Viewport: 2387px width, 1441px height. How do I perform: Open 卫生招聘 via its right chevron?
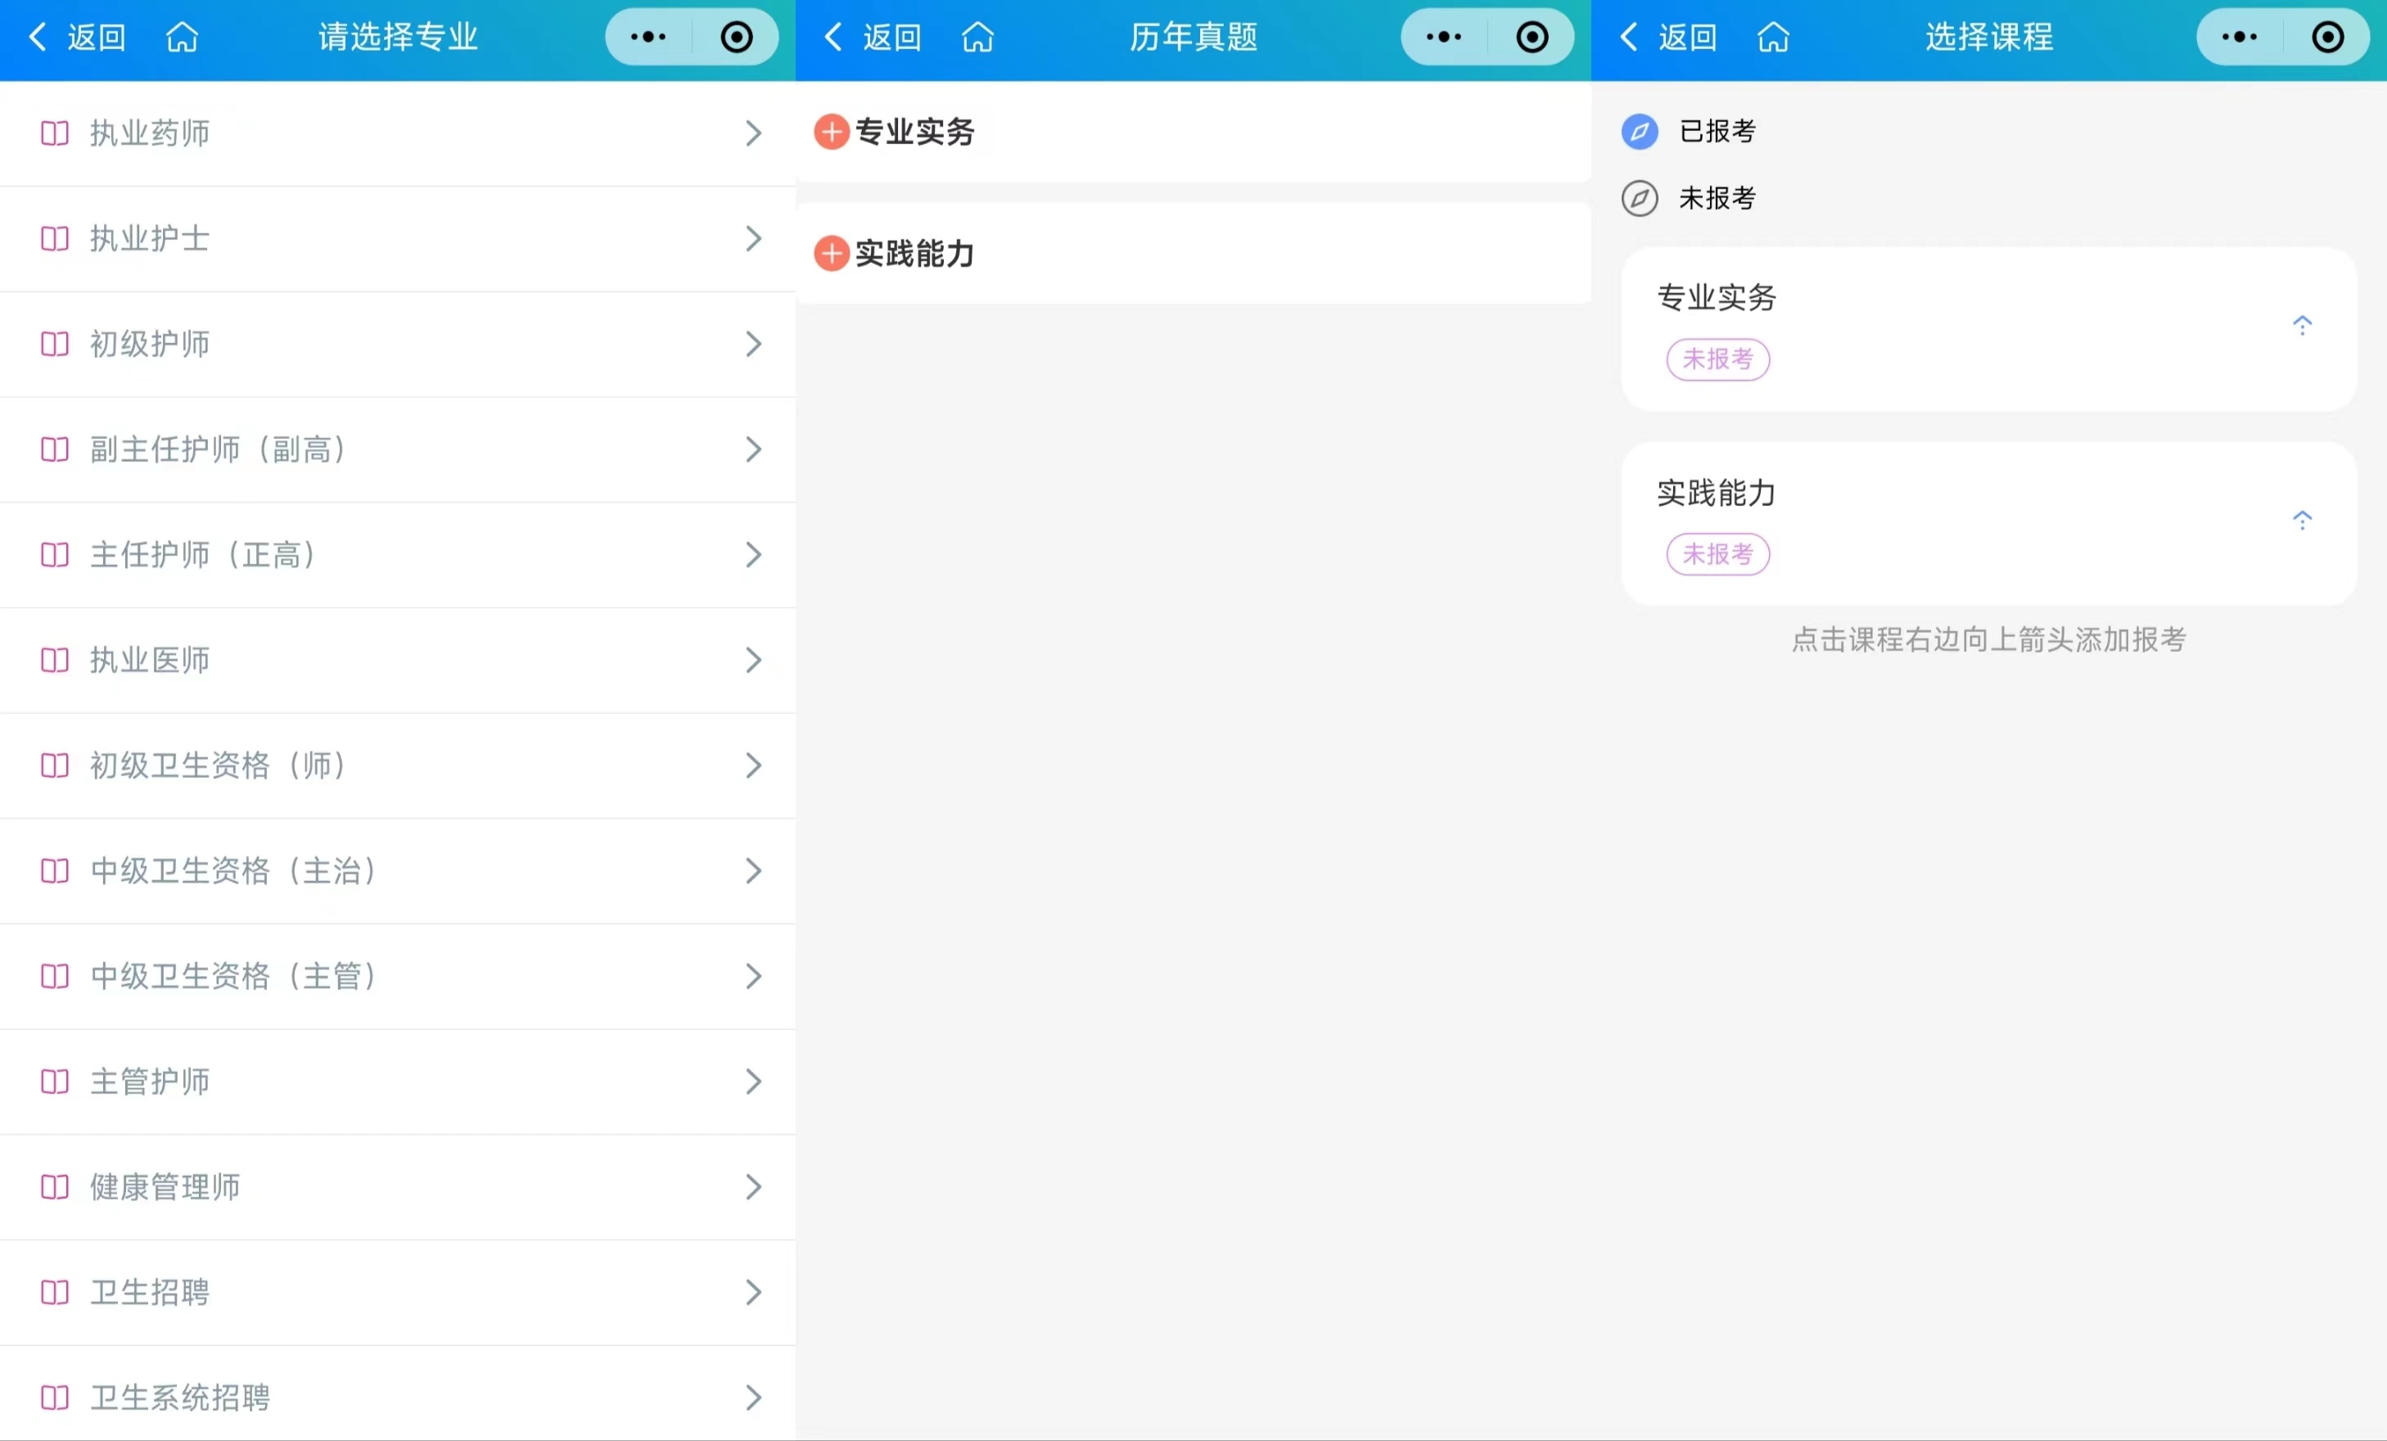754,1293
